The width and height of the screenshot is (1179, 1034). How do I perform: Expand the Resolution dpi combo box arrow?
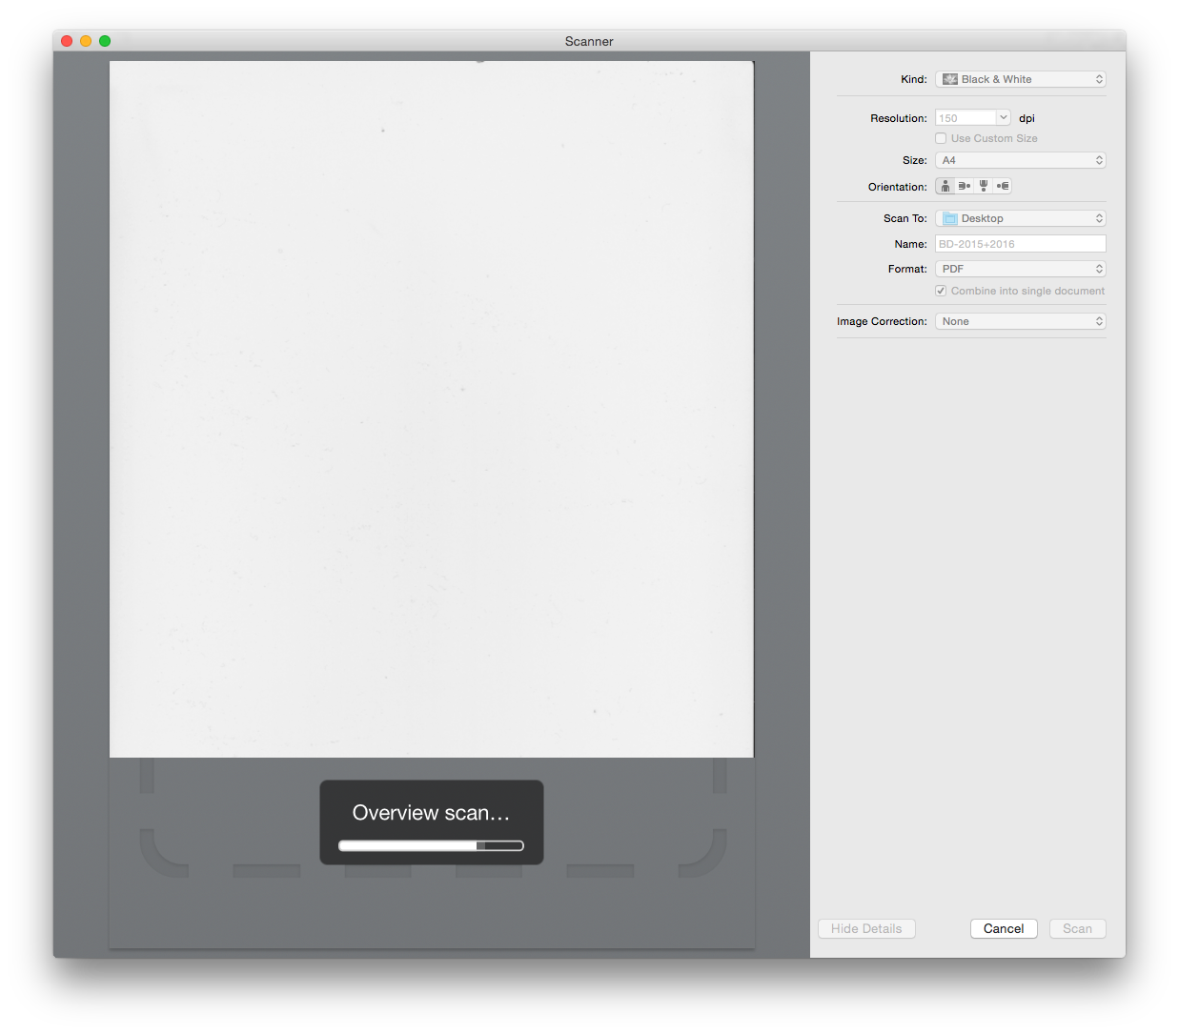[x=1003, y=117]
